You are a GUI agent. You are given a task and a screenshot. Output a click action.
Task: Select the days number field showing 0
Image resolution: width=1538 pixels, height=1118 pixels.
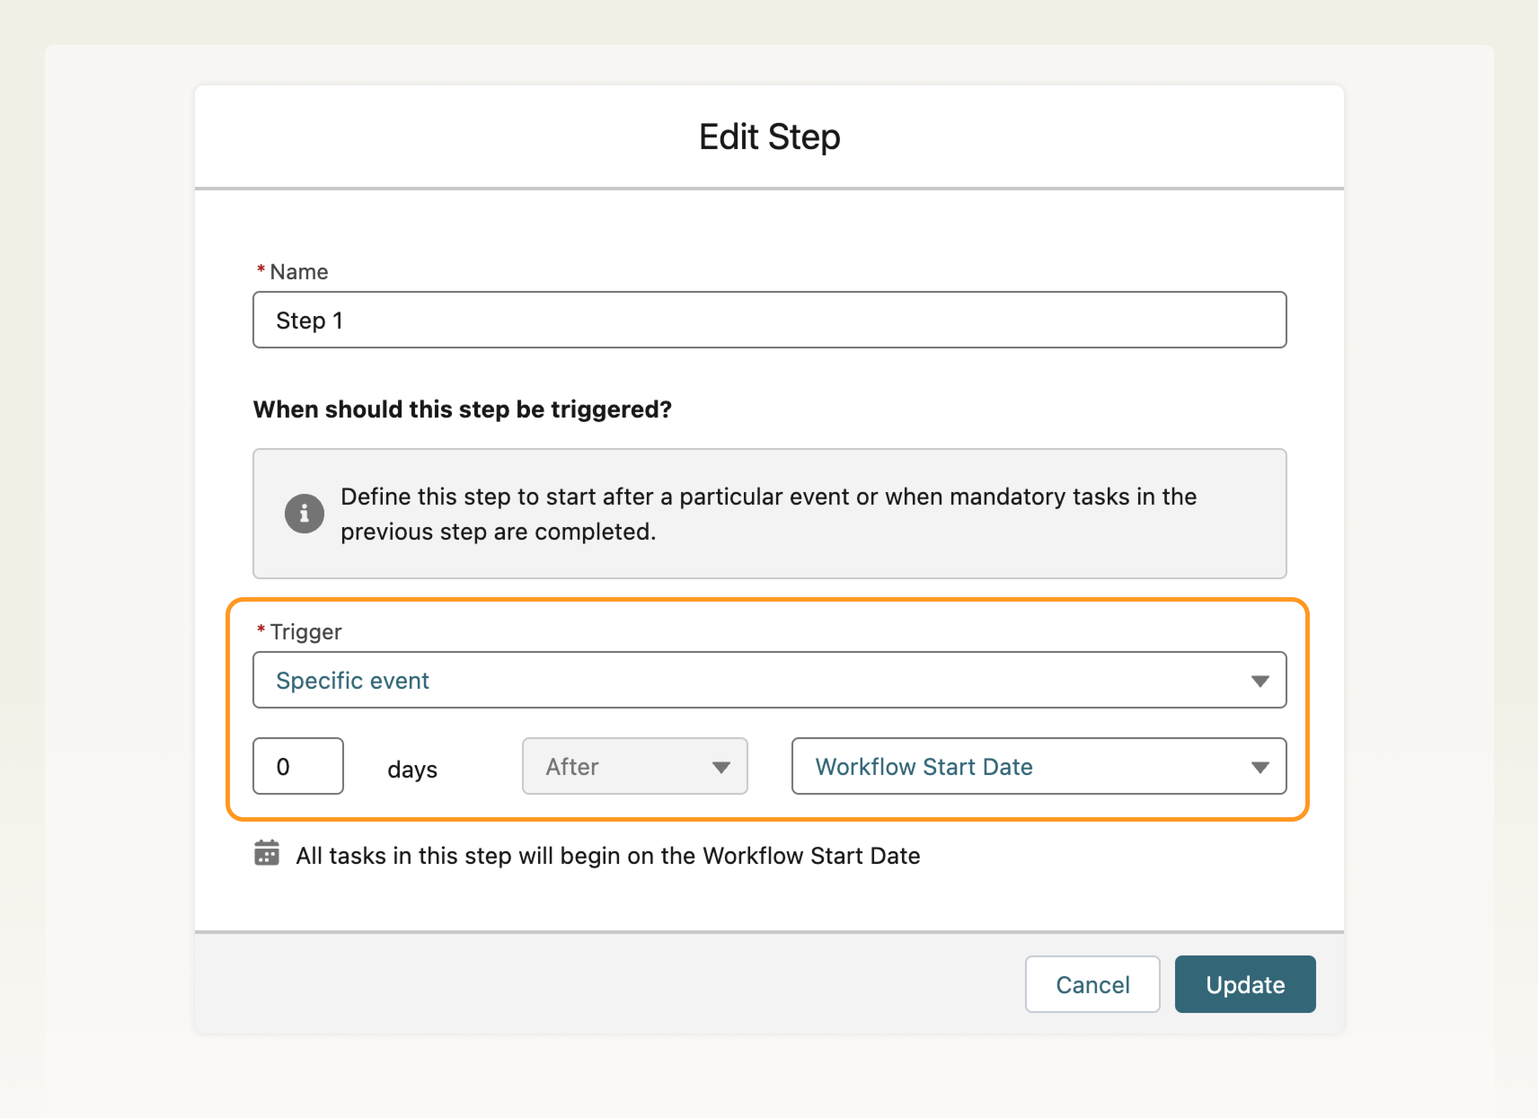pos(298,766)
